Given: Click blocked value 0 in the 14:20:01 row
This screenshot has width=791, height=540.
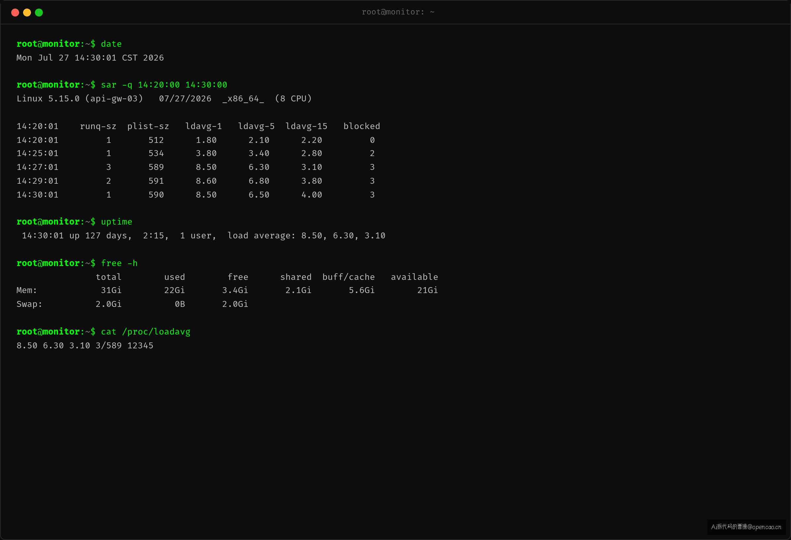Looking at the screenshot, I should tap(372, 140).
